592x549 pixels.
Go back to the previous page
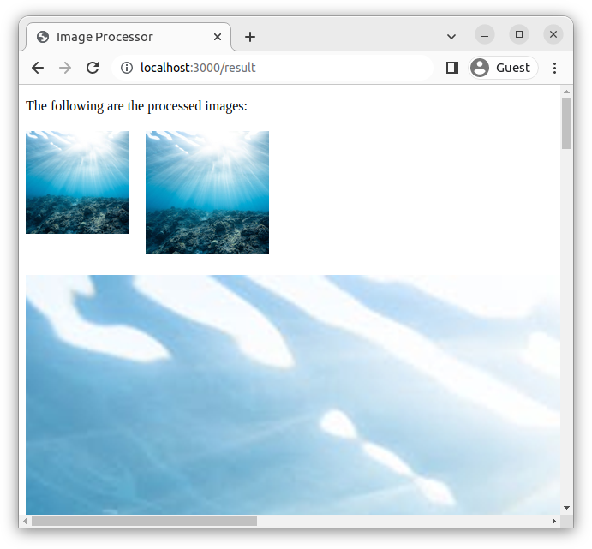click(38, 68)
